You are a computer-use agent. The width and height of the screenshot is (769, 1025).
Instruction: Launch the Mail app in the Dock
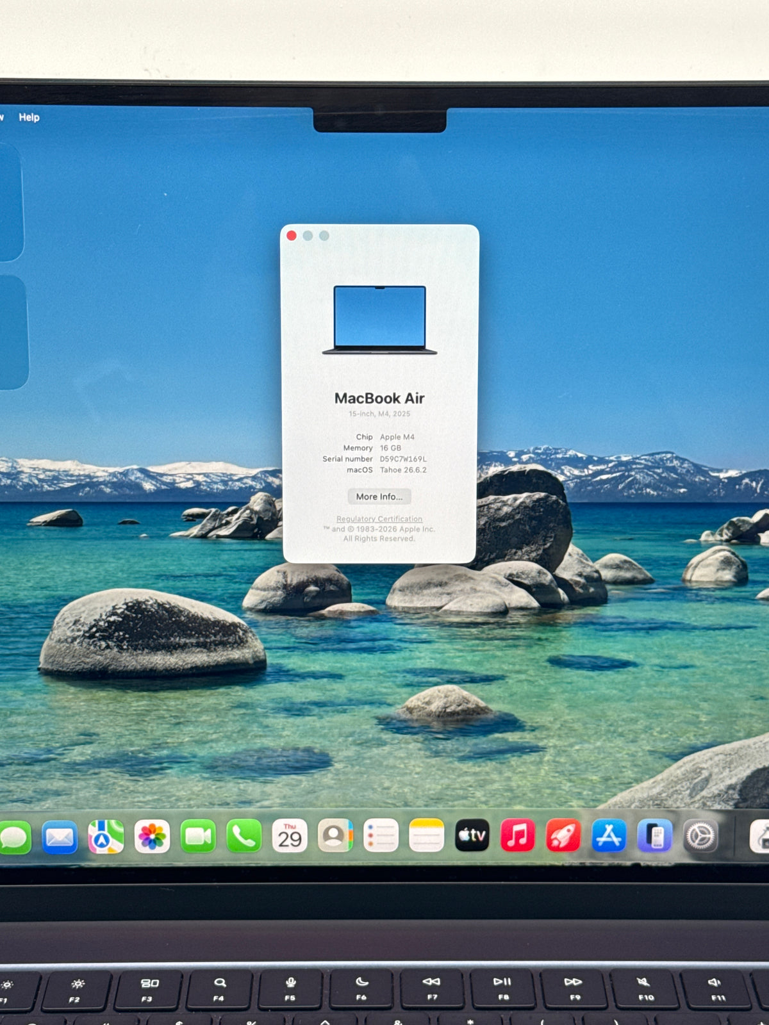(60, 837)
